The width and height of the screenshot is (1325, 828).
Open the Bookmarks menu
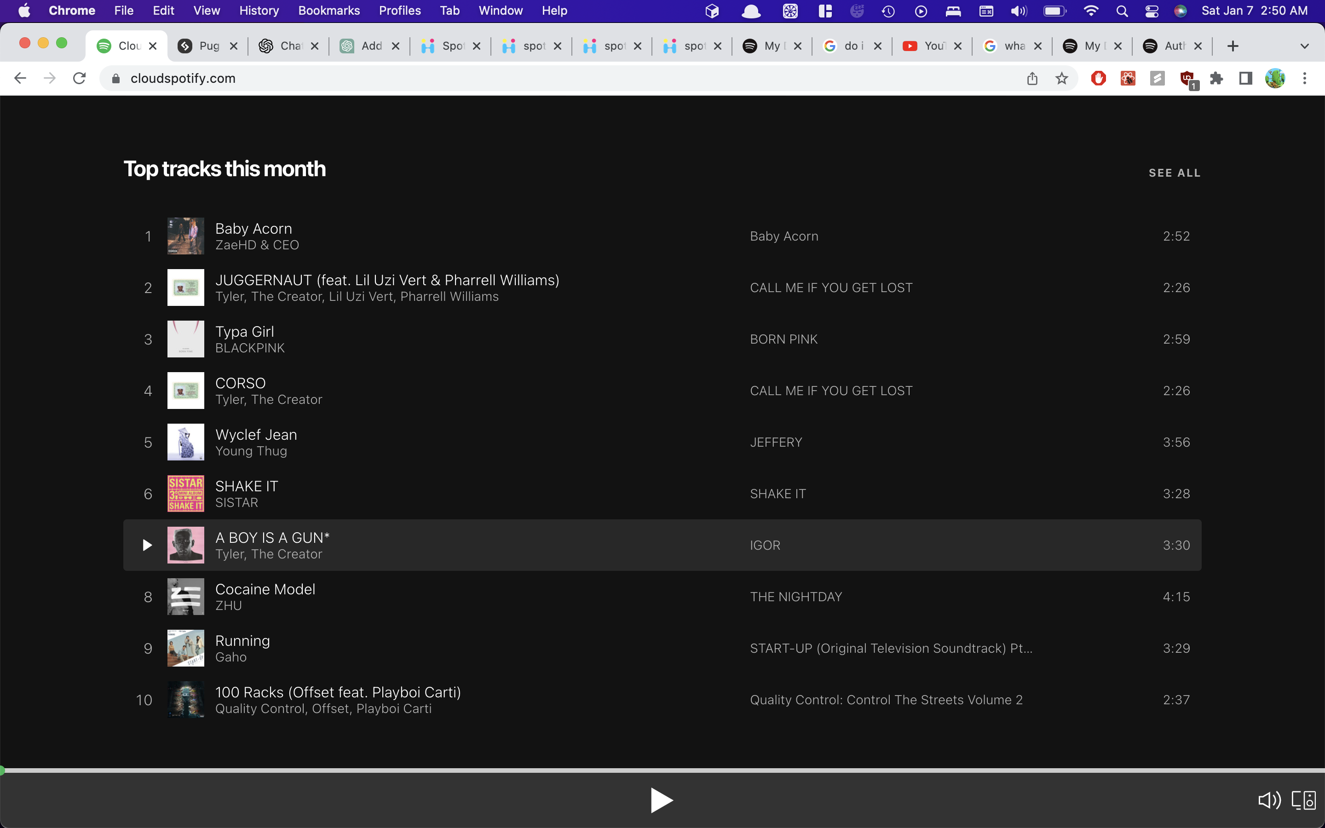tap(328, 11)
